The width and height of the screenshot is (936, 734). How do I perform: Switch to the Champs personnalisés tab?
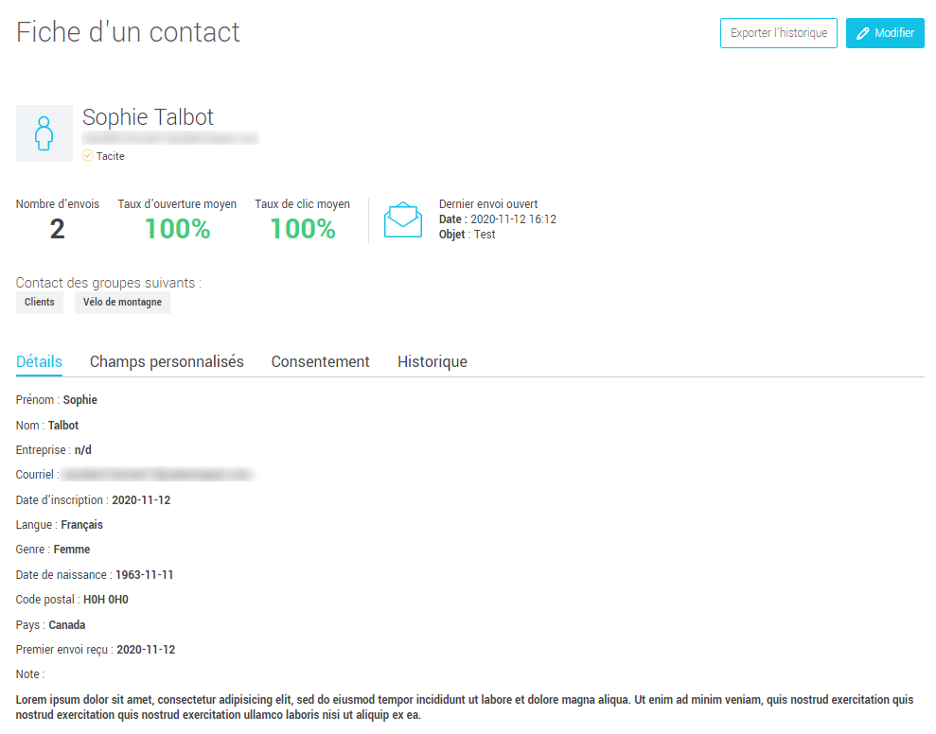pyautogui.click(x=166, y=361)
